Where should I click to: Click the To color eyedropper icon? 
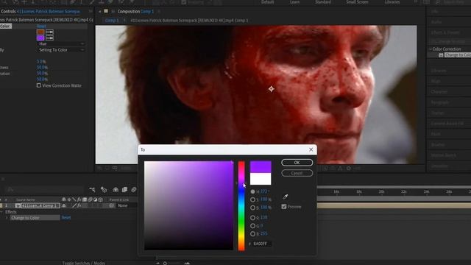point(49,38)
